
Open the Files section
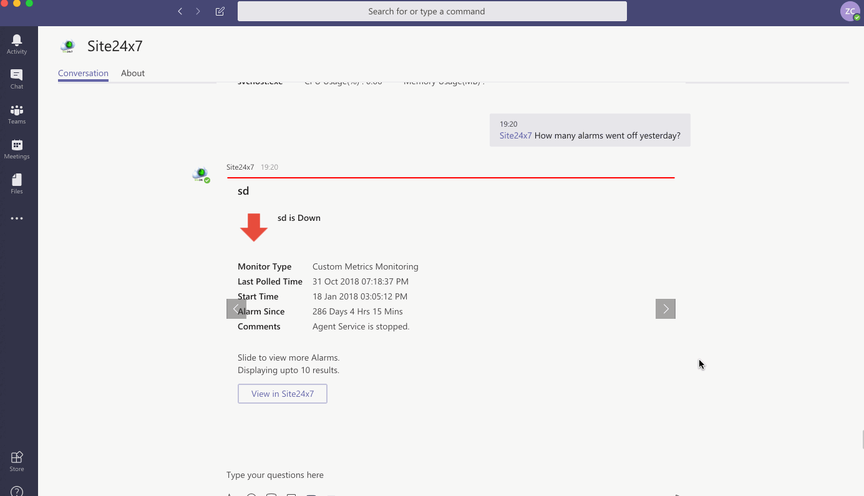[x=17, y=184]
